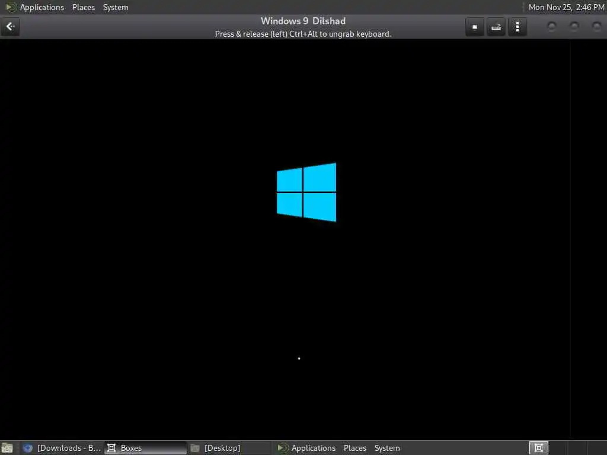This screenshot has height=455, width=607.
Task: Open the Places menu in the top panel
Action: [x=83, y=7]
